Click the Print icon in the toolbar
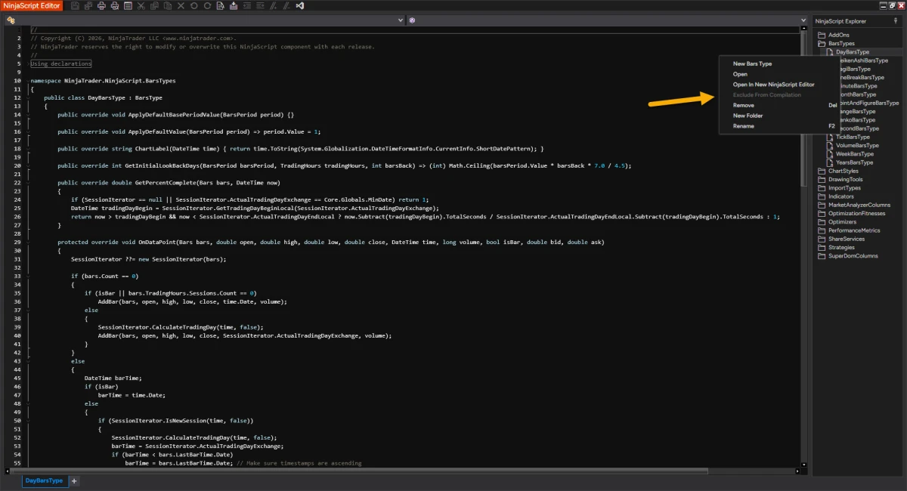Screen dimensions: 907x491 click(101, 5)
